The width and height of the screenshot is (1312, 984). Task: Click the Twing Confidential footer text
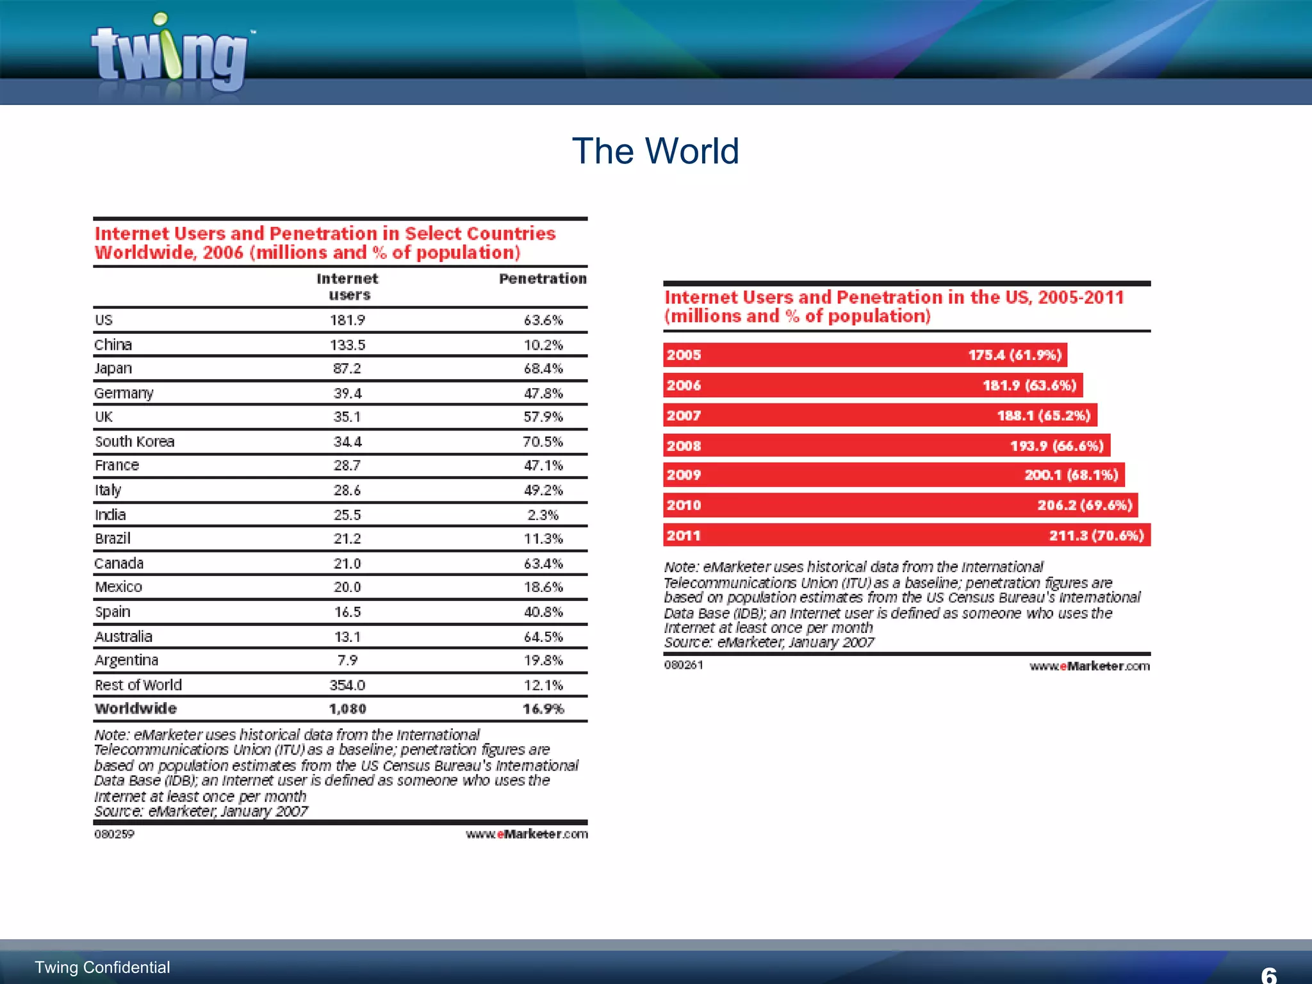click(x=102, y=967)
